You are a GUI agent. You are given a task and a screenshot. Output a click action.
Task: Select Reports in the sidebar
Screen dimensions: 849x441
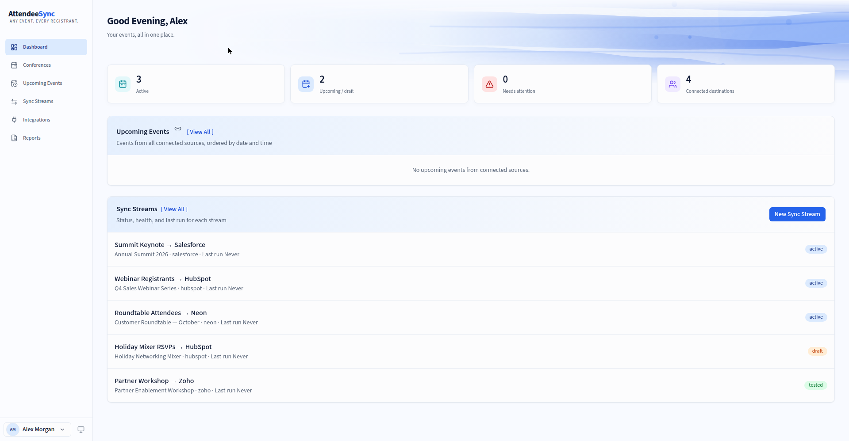[46, 138]
